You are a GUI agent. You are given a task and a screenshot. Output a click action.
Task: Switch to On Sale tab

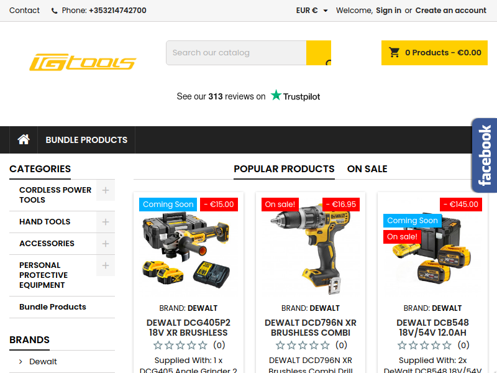click(367, 168)
